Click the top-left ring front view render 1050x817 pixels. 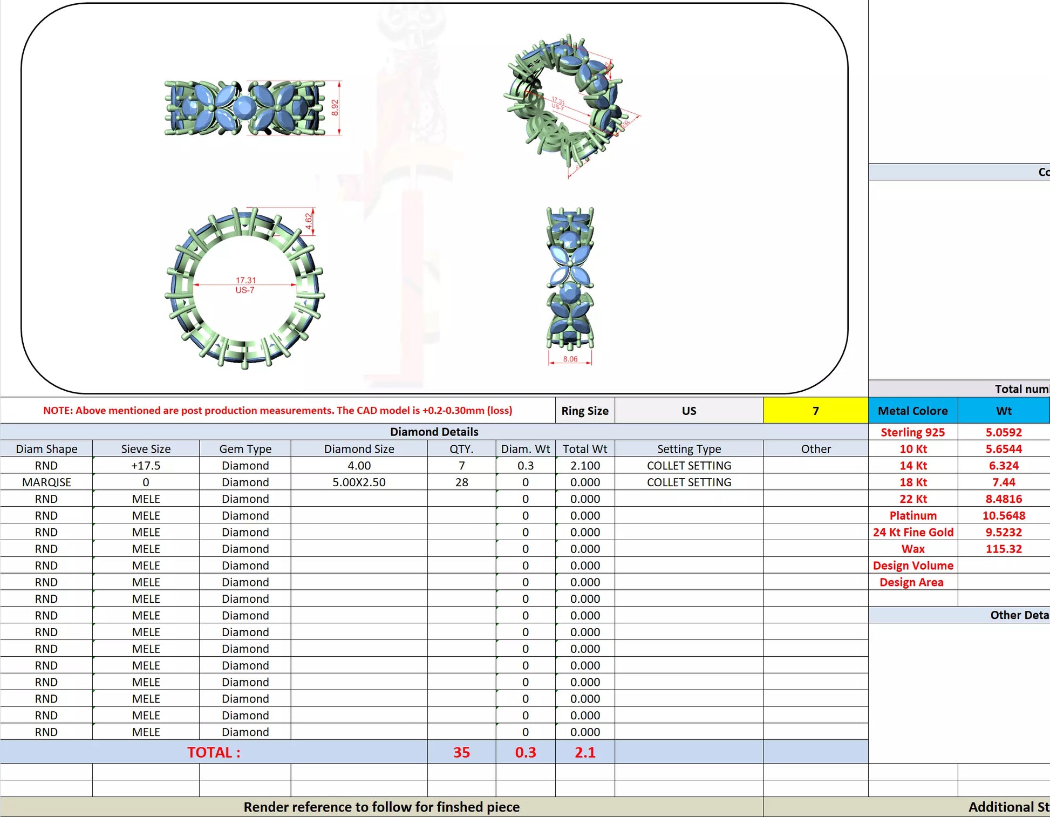pos(246,108)
